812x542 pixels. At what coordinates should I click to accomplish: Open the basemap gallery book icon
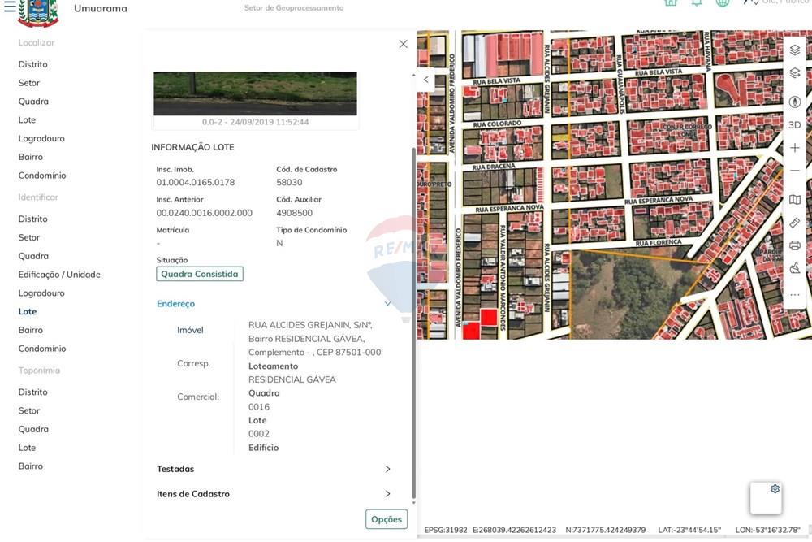coord(794,199)
